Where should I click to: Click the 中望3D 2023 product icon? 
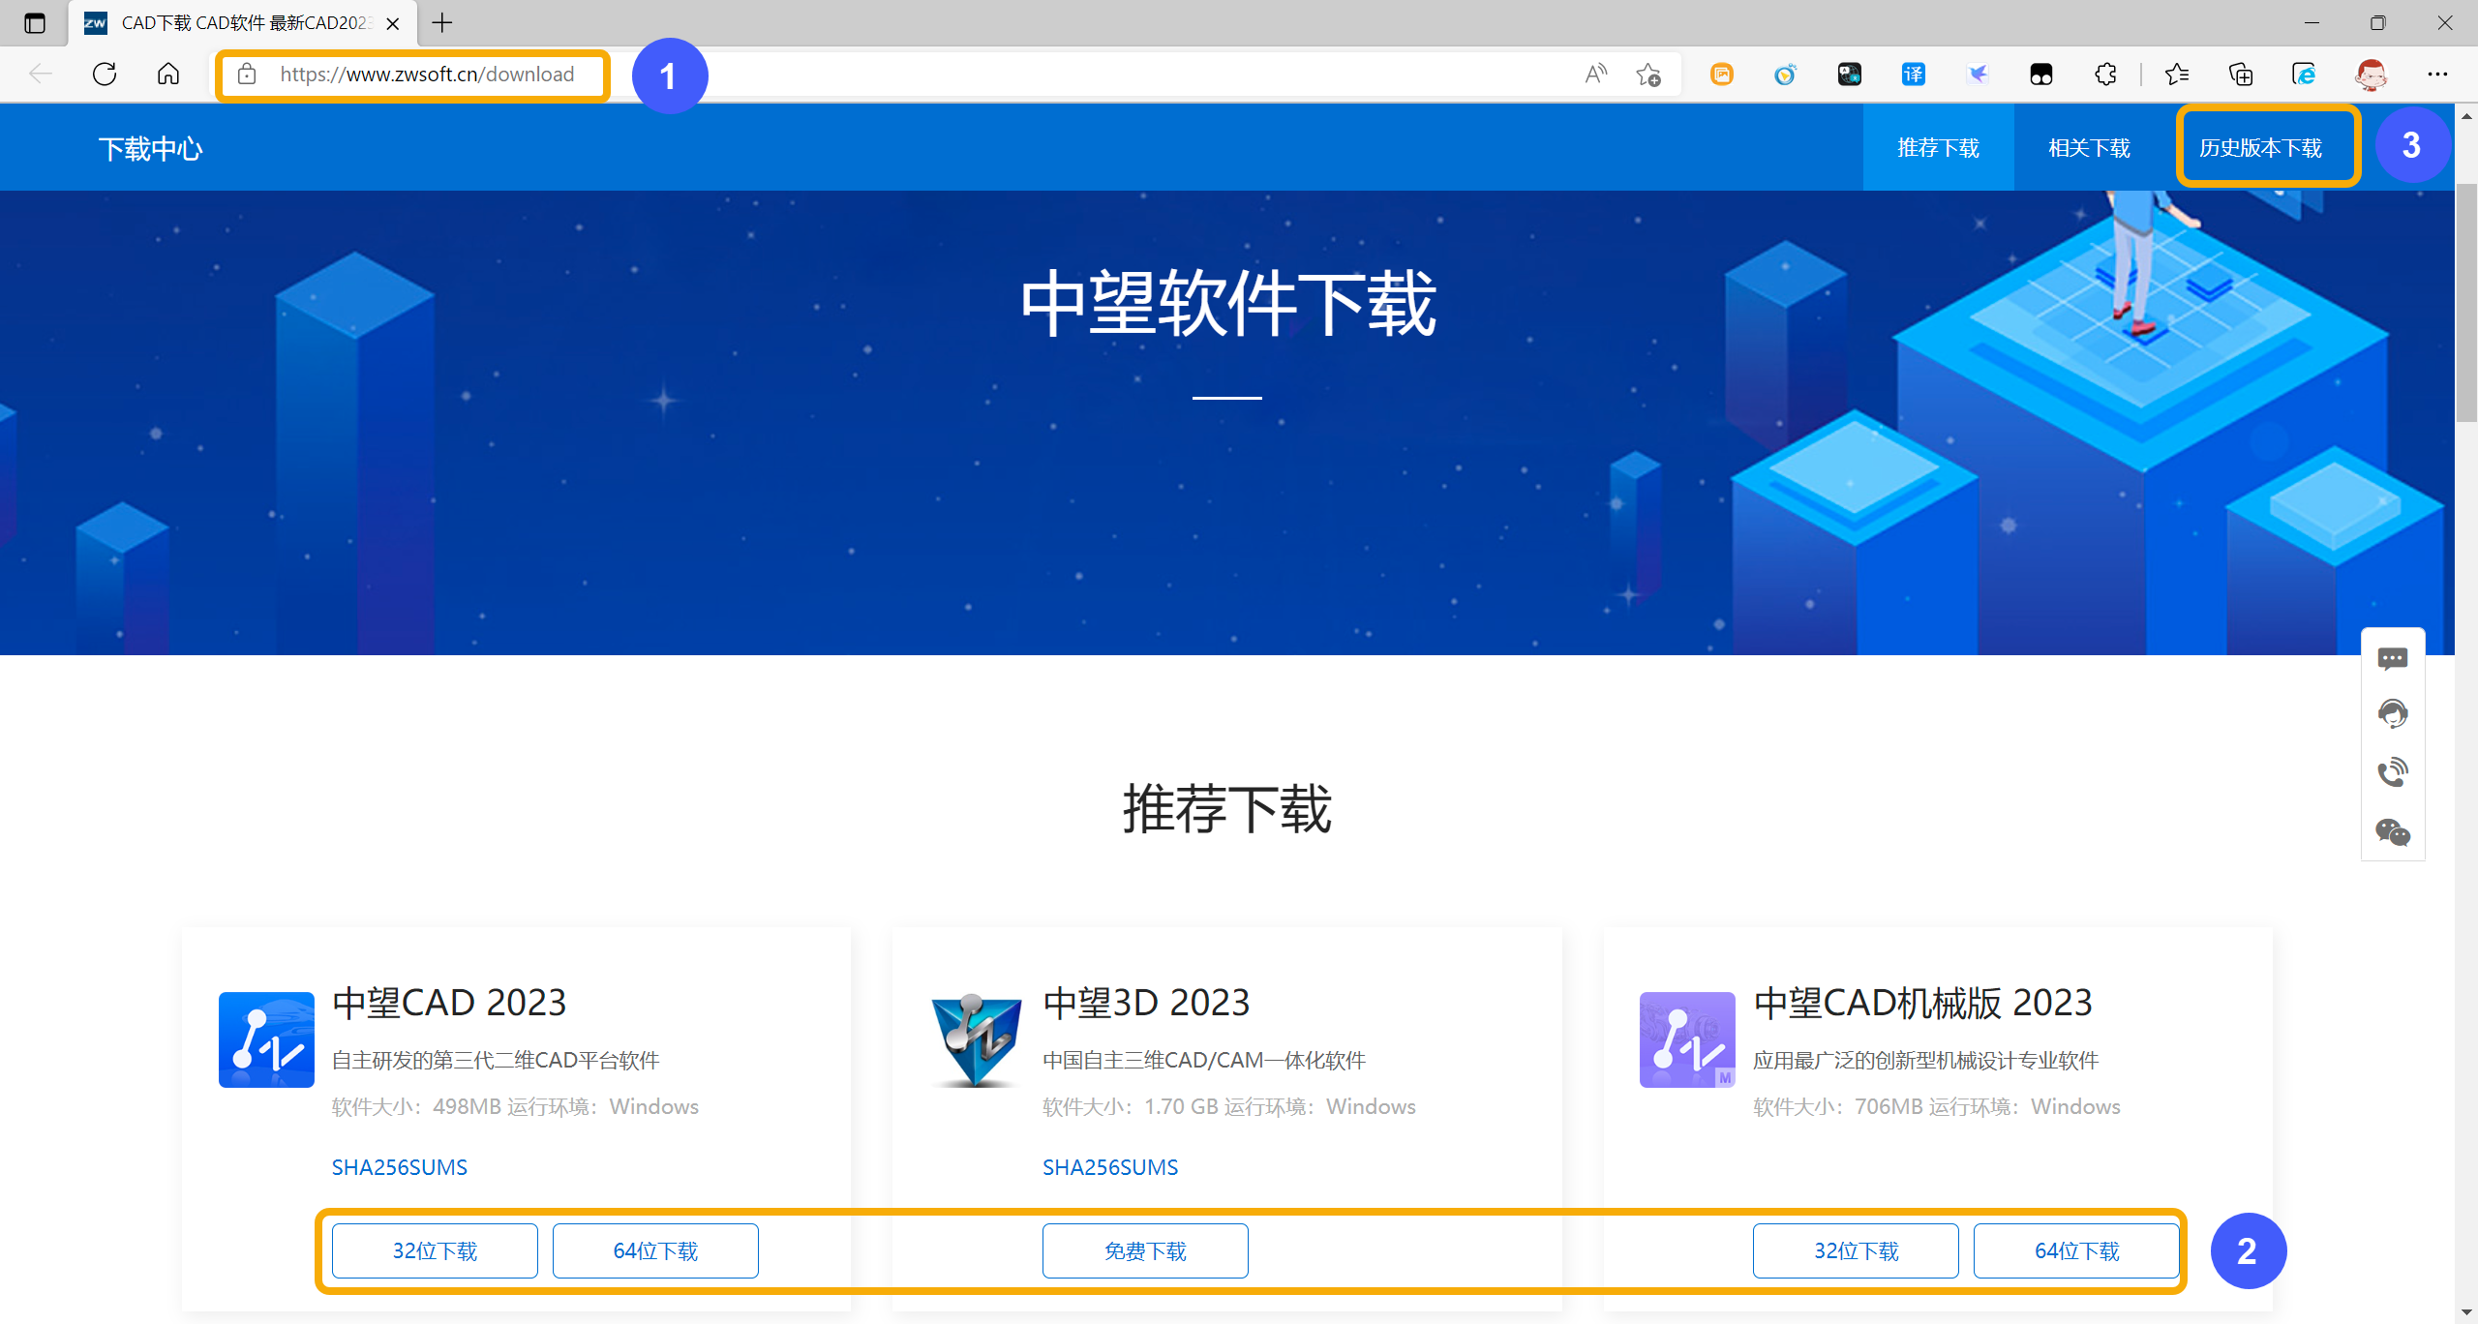976,1039
